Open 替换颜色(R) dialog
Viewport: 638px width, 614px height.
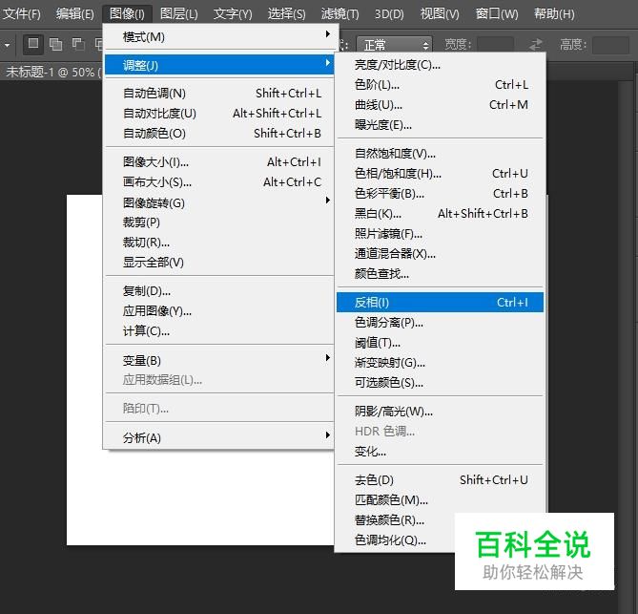(x=396, y=519)
